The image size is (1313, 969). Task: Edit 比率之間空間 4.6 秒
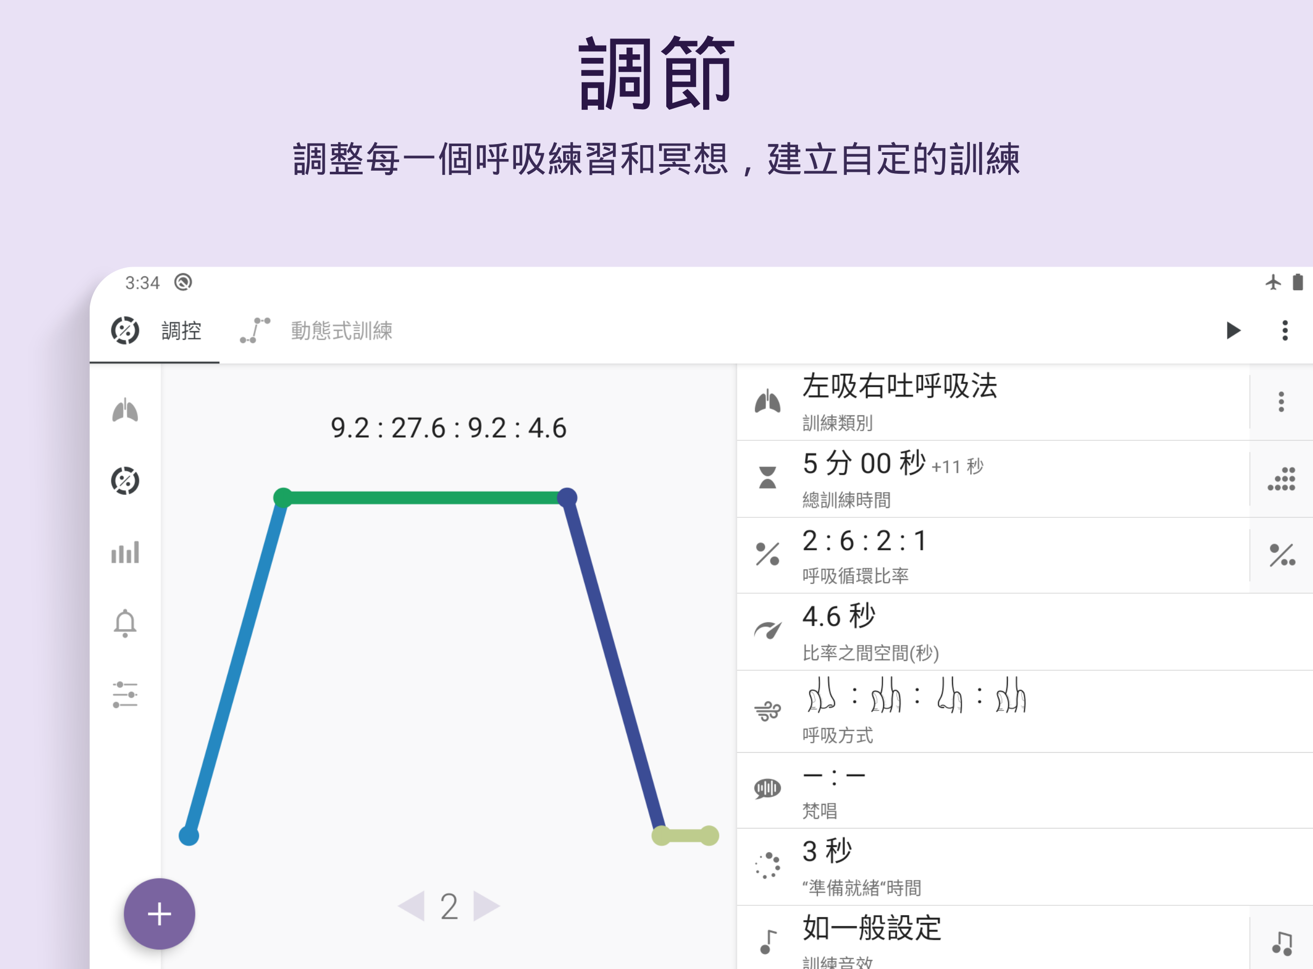1024,632
